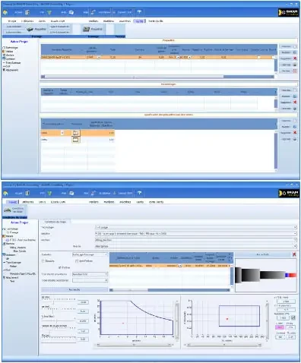This screenshot has height=363, width=301.
Task: Toggle the Finition checkbox
Action: pyautogui.click(x=60, y=267)
